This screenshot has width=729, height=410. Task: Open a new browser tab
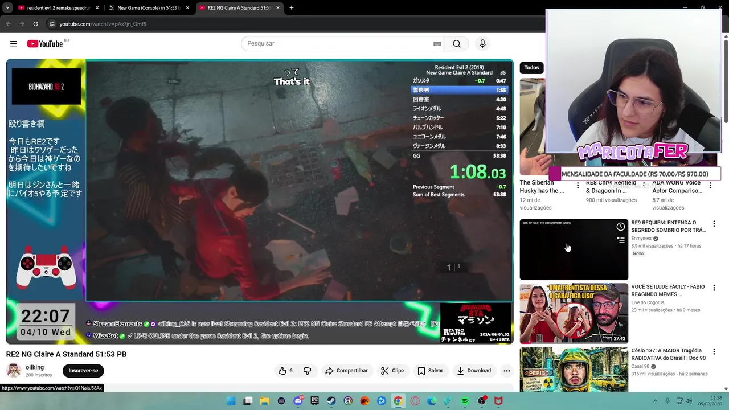[x=291, y=8]
